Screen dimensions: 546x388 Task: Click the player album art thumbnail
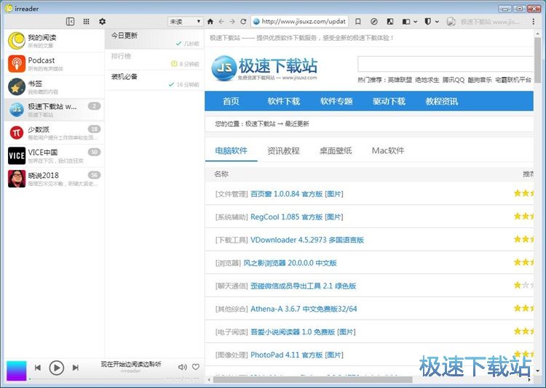tap(16, 371)
